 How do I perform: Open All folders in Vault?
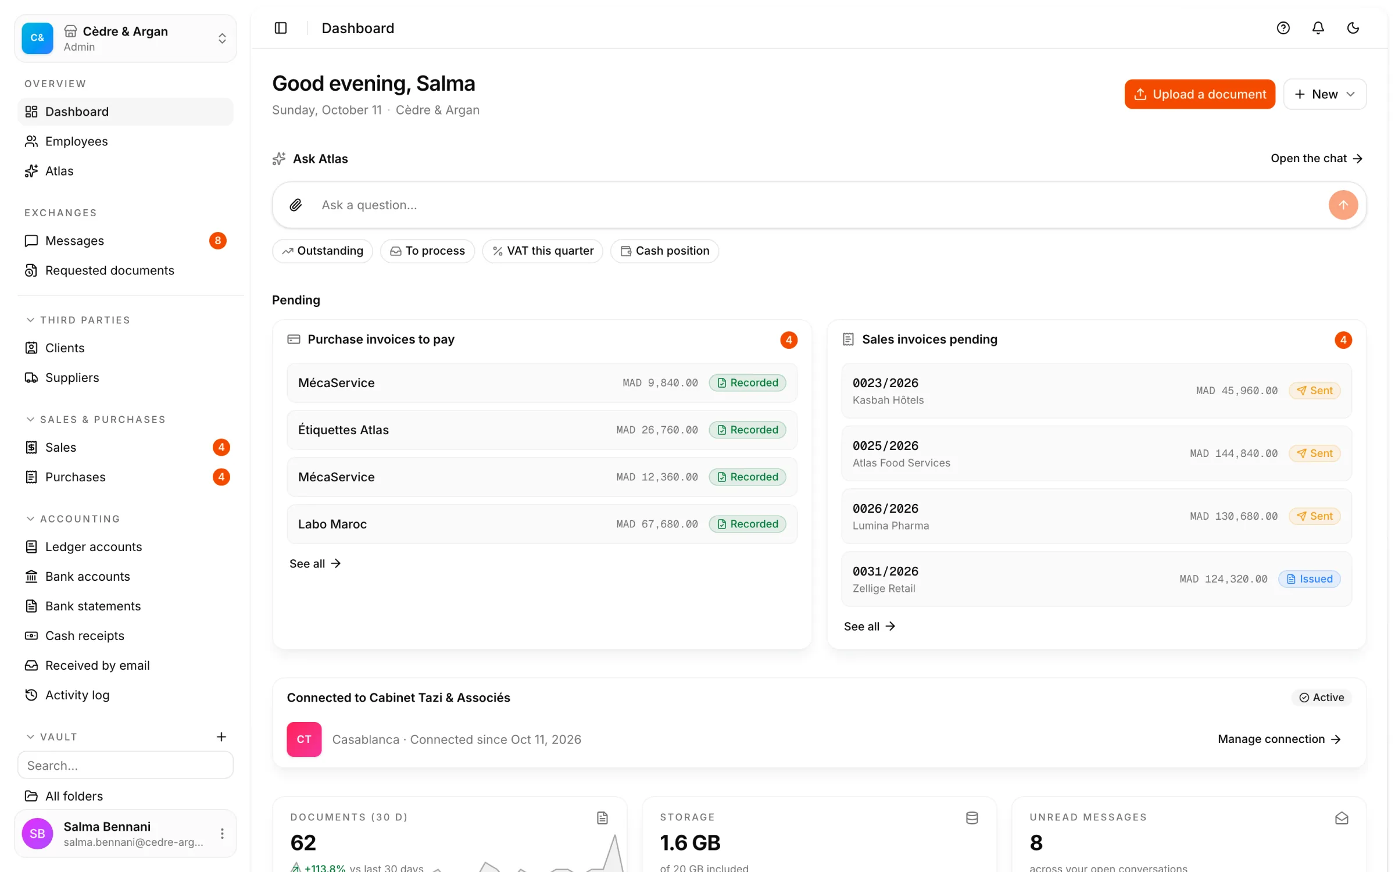126,796
